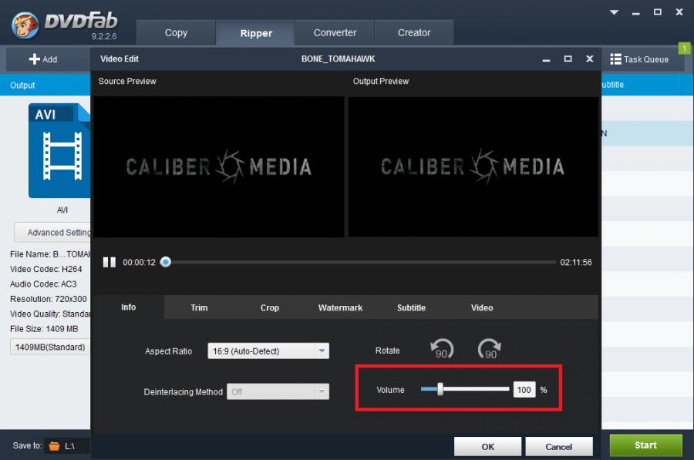Click the Add plus icon

click(x=35, y=59)
